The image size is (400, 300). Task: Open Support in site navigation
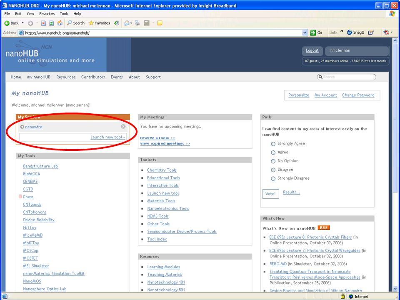pyautogui.click(x=153, y=77)
